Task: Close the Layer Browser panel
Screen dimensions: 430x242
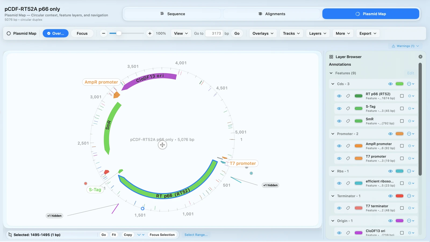Action: 420,57
